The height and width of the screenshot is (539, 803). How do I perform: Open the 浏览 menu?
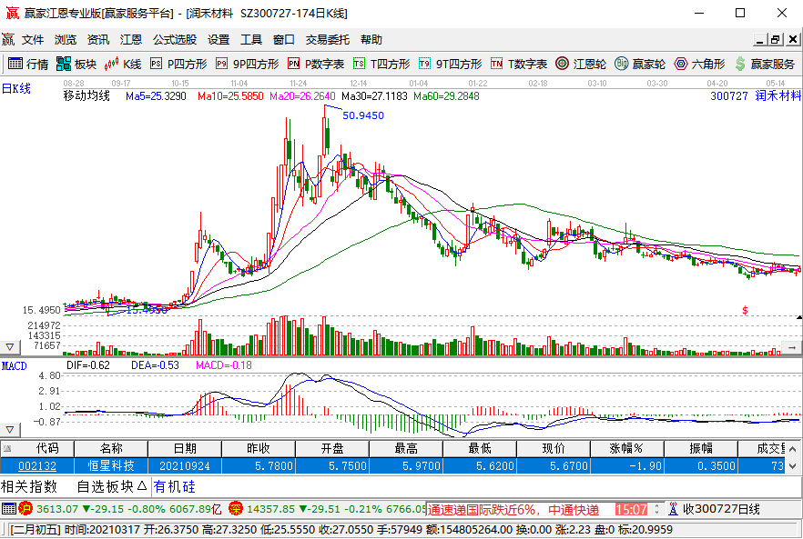coord(66,39)
